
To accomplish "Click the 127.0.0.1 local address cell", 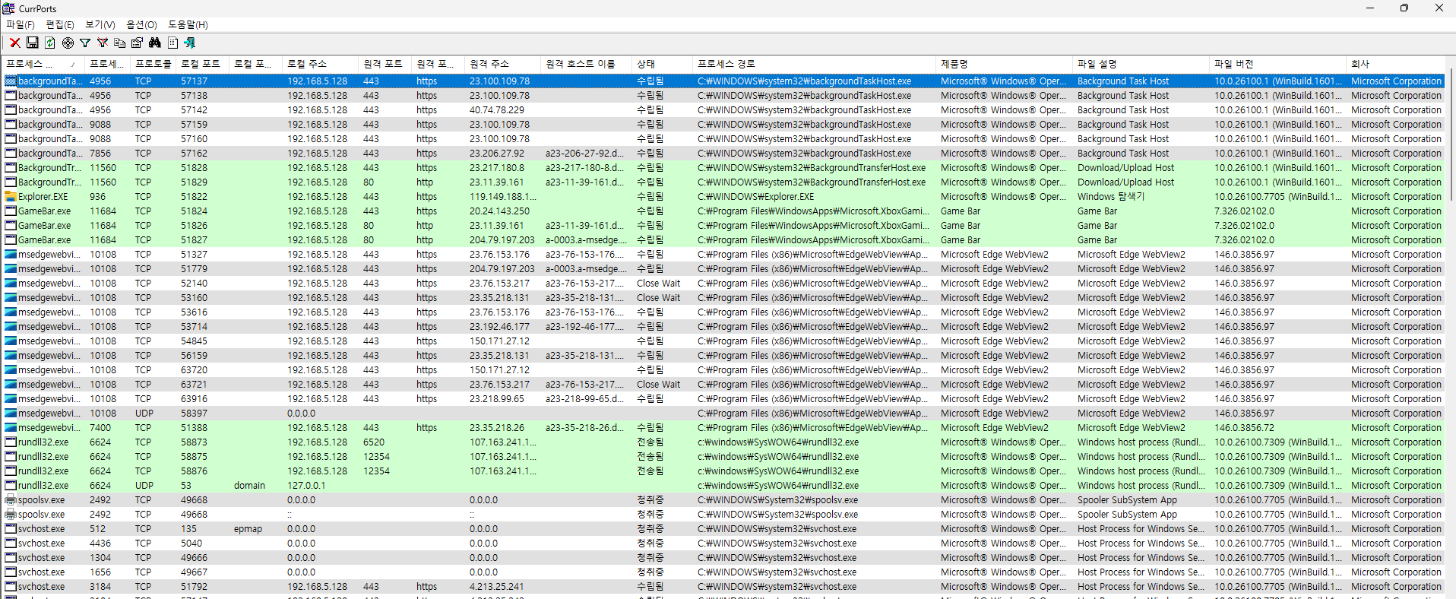I will click(x=306, y=485).
